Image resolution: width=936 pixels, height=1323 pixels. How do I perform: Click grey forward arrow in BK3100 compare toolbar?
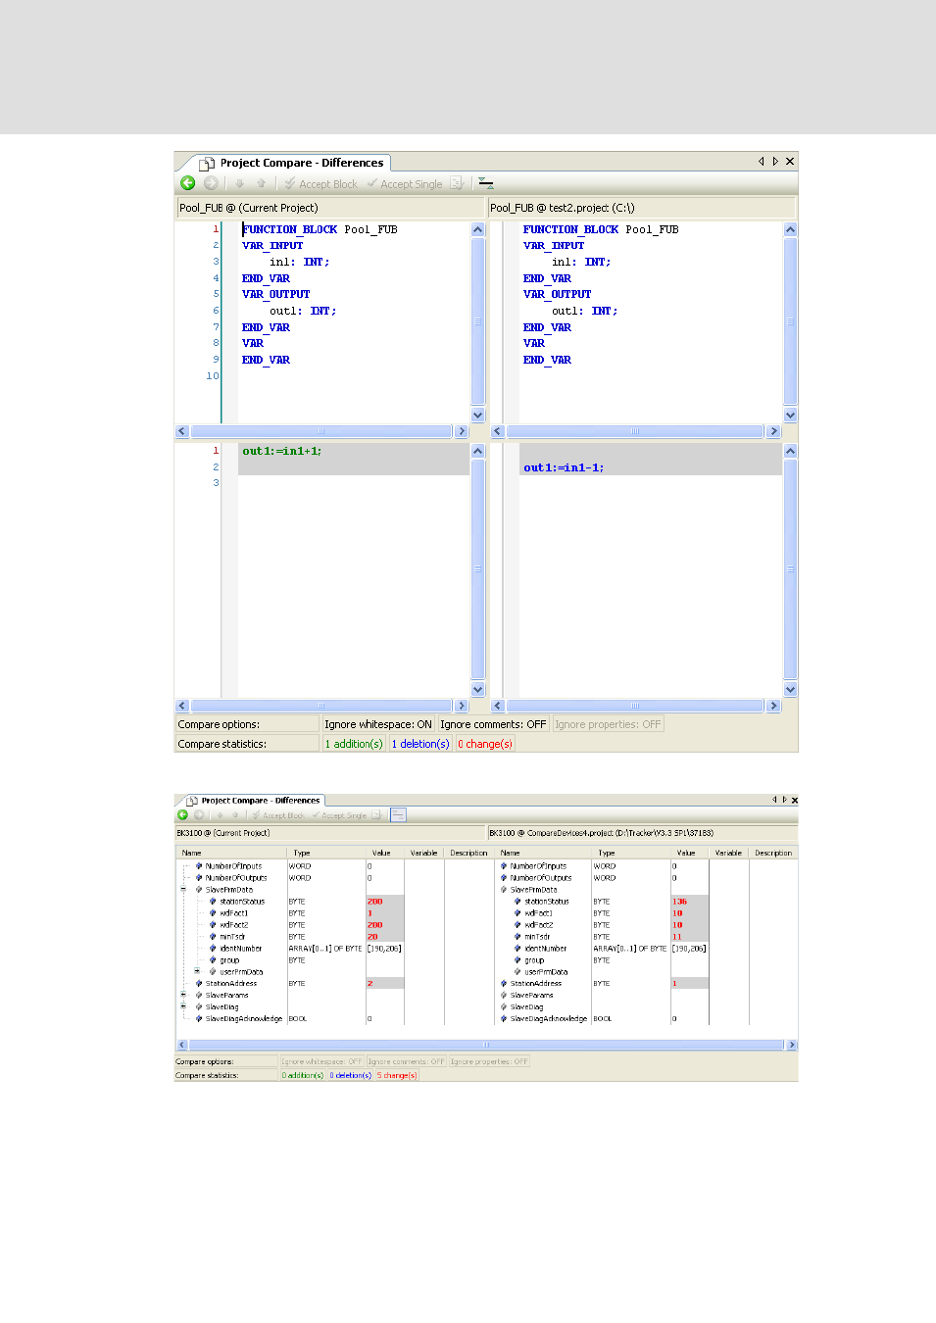point(199,814)
